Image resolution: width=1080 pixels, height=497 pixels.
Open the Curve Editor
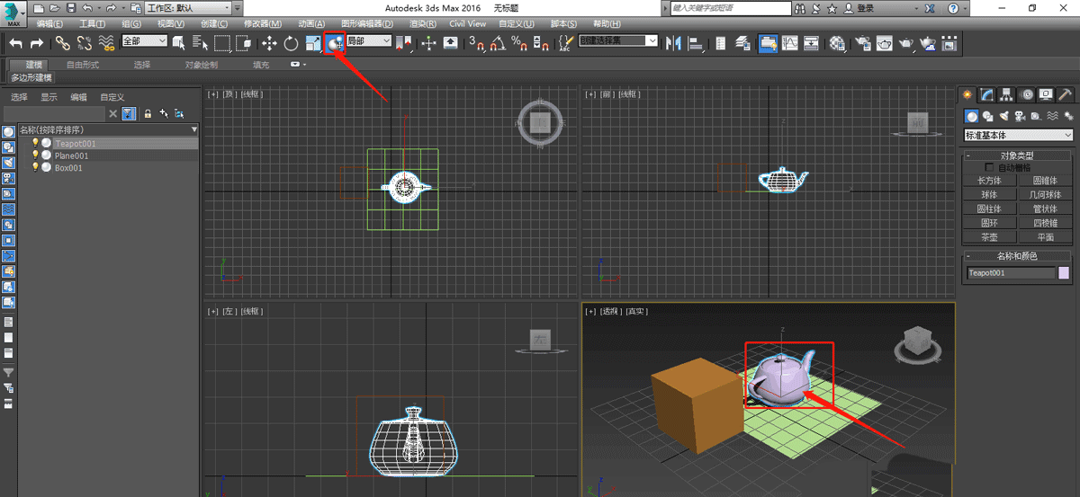tap(790, 42)
